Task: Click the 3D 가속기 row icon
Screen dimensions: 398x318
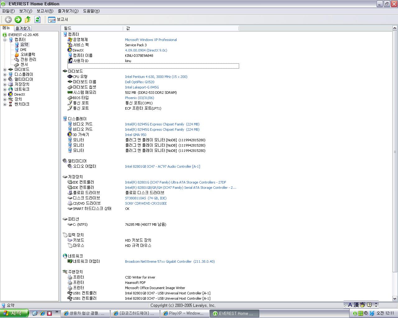Action: (70, 135)
